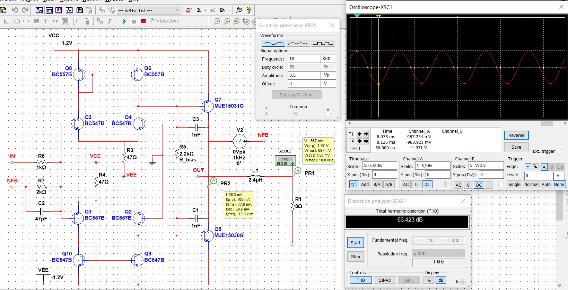Open the Design Toolbox icon
This screenshot has width=568, height=290.
tap(39, 10)
